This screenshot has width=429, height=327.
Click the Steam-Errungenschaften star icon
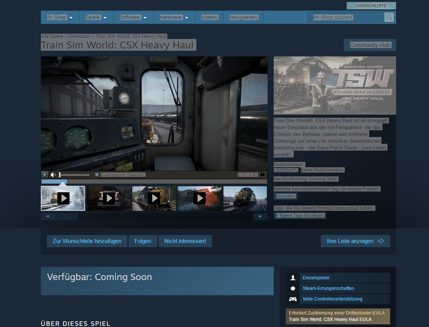point(293,288)
